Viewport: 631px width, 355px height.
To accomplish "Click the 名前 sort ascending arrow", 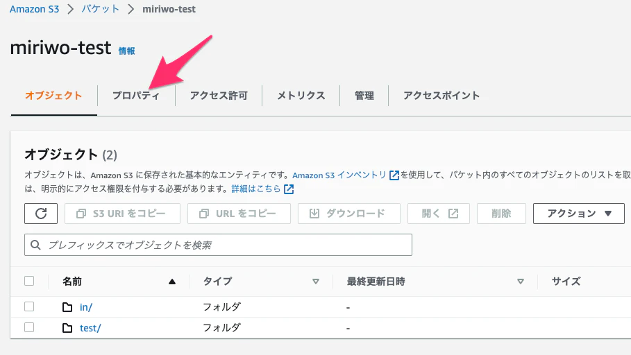I will click(x=172, y=282).
